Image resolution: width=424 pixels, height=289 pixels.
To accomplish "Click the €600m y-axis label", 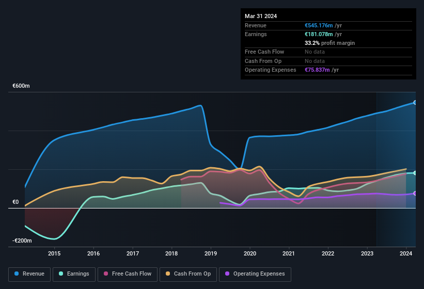I will [21, 86].
